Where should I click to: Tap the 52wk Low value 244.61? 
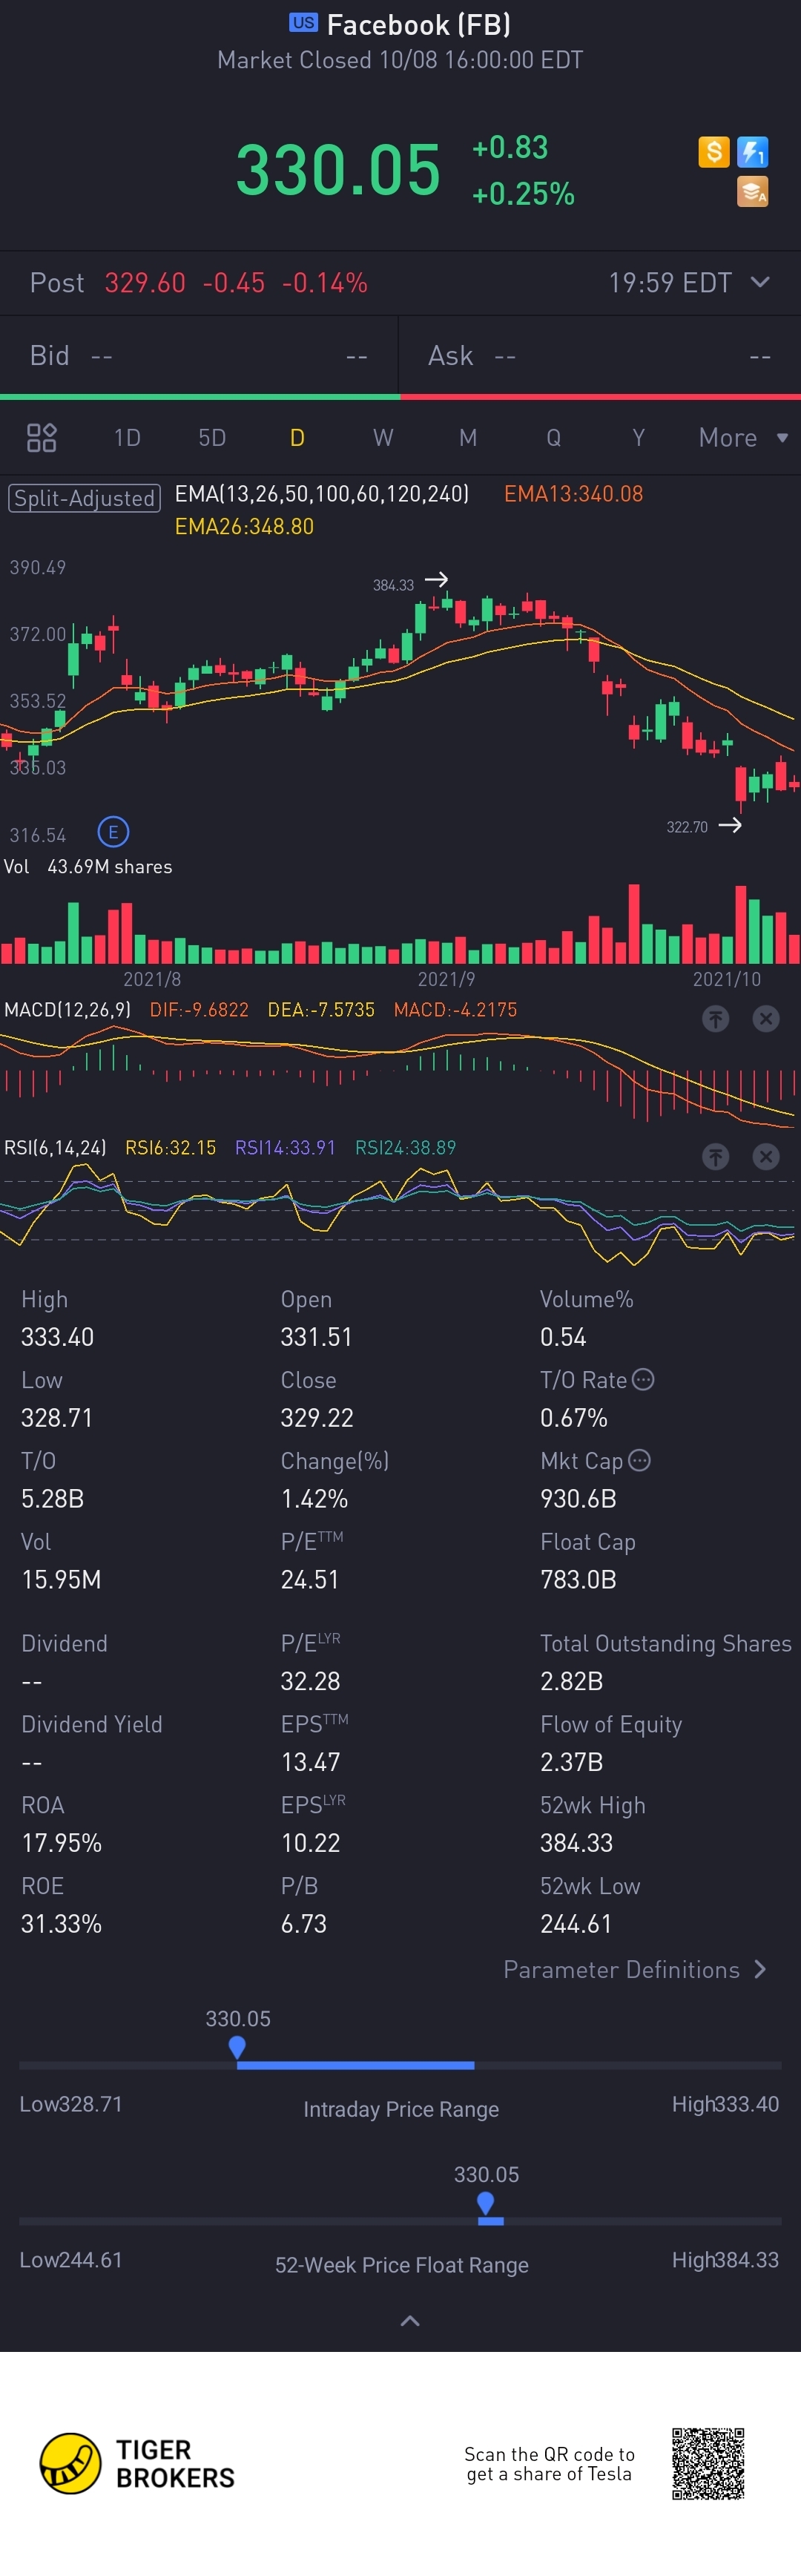[x=576, y=1924]
